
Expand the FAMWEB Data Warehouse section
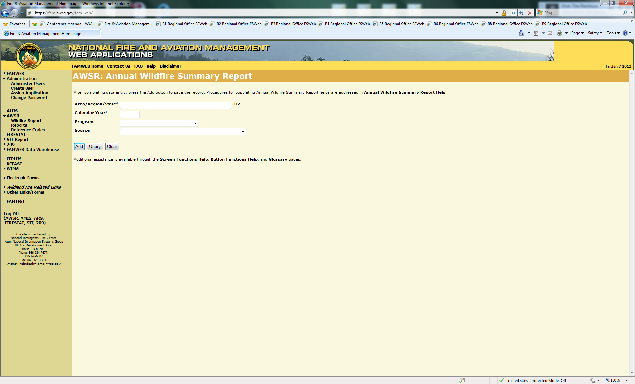(x=5, y=150)
